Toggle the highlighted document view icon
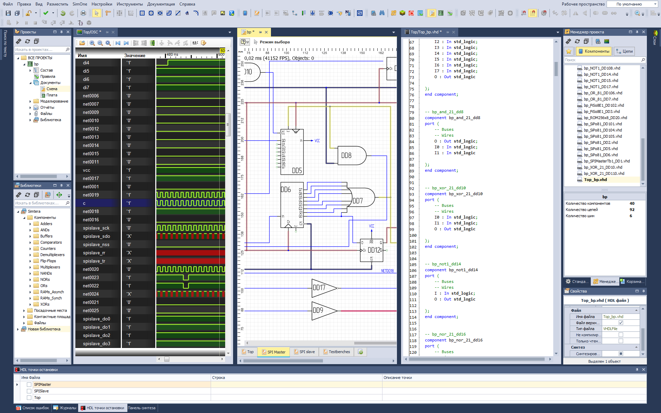The height and width of the screenshot is (413, 661). pos(432,13)
